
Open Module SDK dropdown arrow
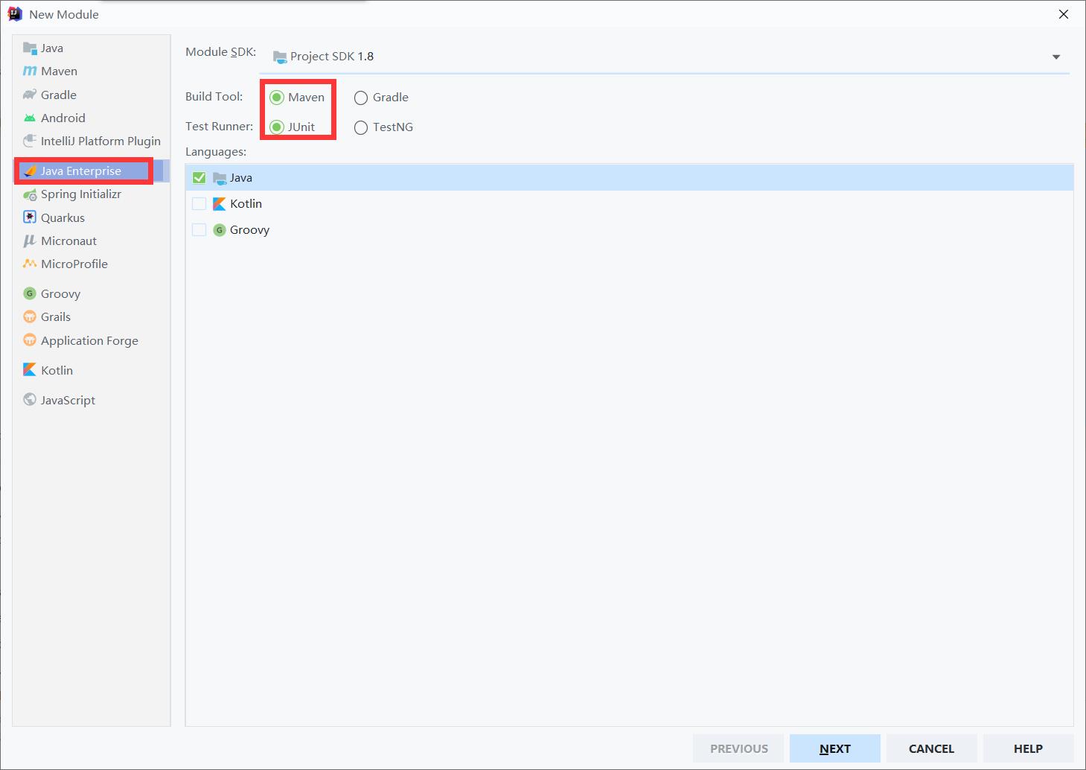click(1055, 57)
